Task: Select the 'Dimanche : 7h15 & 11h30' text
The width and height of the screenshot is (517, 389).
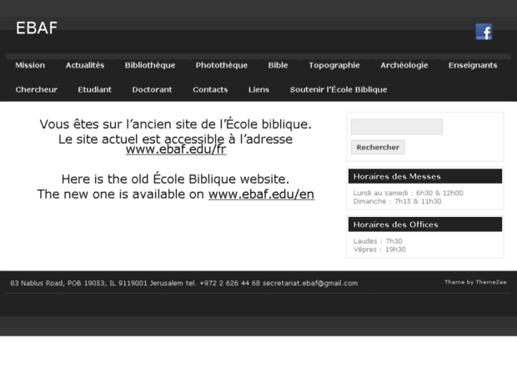Action: (397, 201)
